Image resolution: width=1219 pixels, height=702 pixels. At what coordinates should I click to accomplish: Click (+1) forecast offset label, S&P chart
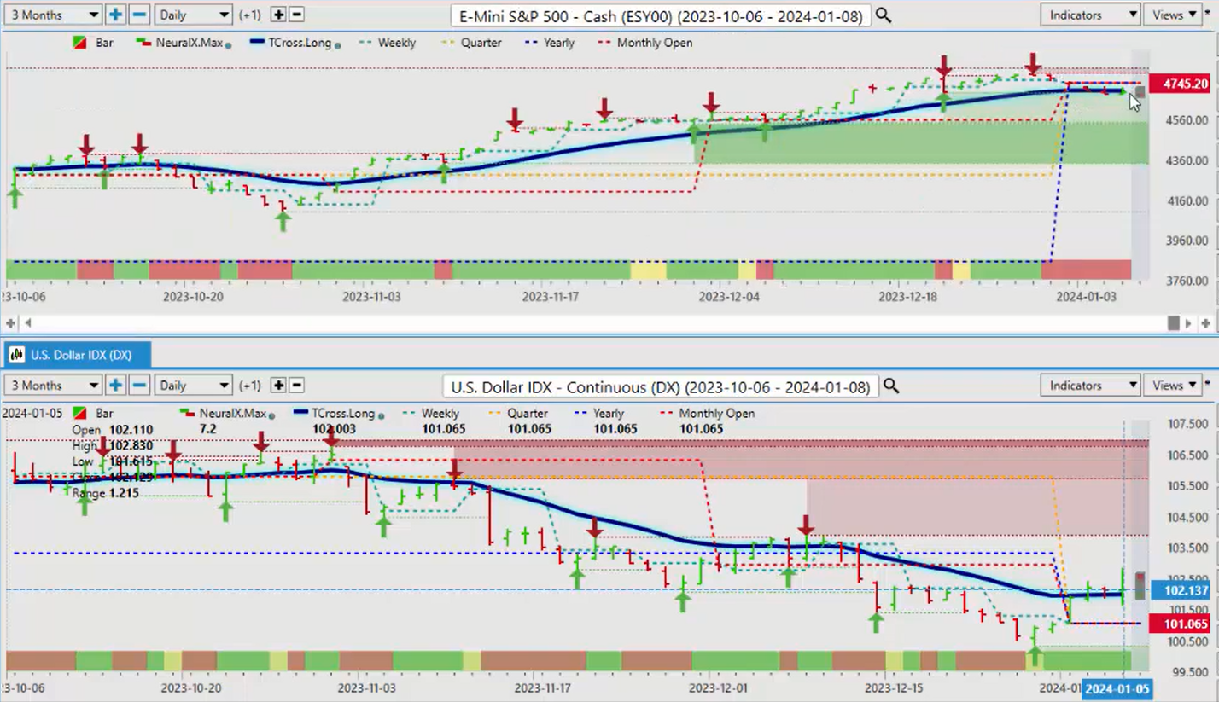(x=251, y=15)
